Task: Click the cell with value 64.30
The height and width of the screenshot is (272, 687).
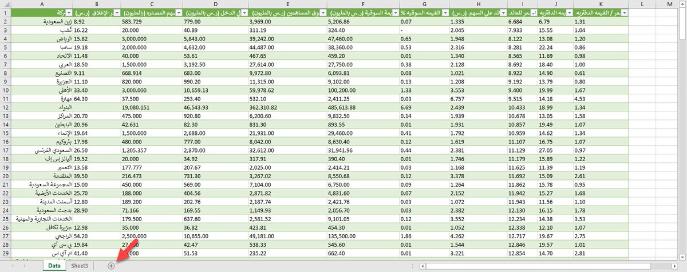Action: click(97, 98)
